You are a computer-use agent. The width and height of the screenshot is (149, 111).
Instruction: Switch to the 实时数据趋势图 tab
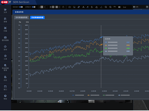coord(21,17)
